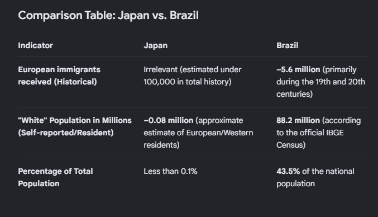Click the ~5.6 million bold figure
Image resolution: width=378 pixels, height=217 pixels.
point(298,69)
